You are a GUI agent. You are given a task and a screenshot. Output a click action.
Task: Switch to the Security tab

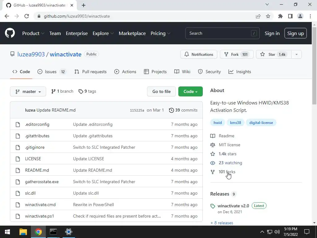(209, 72)
